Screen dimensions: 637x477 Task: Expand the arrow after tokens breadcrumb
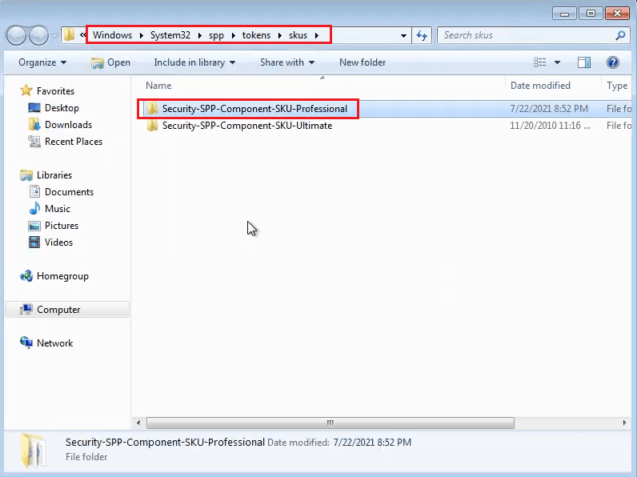(x=280, y=35)
